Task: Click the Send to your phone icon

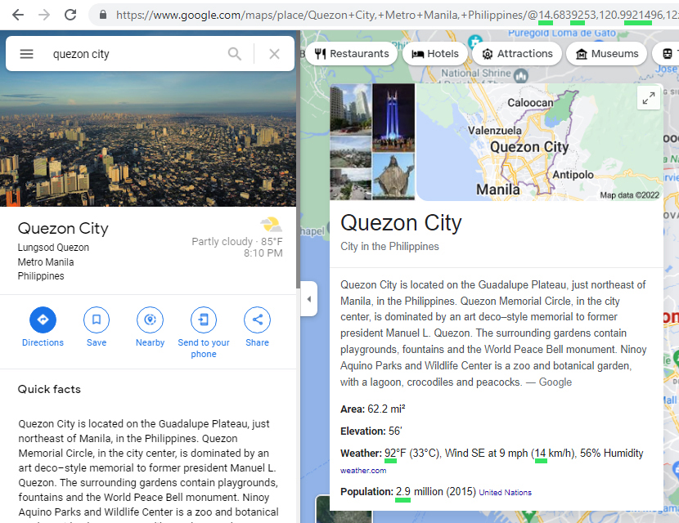Action: click(203, 320)
